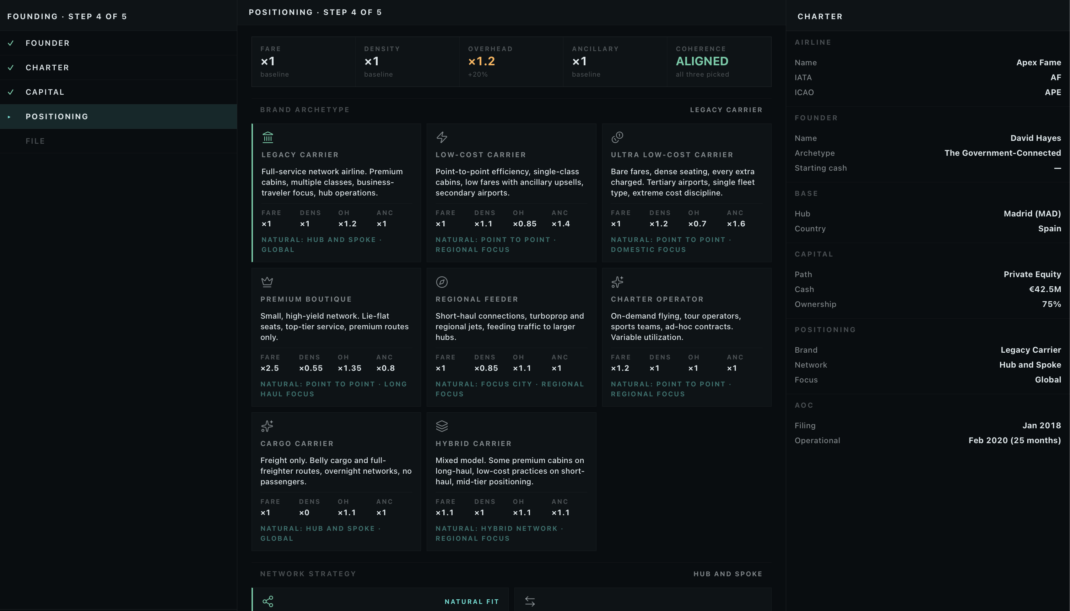1070x611 pixels.
Task: Open the Charter step in sidebar
Action: click(x=118, y=67)
